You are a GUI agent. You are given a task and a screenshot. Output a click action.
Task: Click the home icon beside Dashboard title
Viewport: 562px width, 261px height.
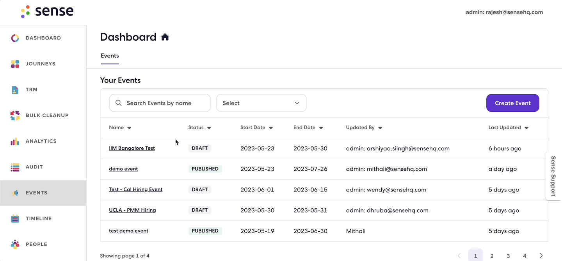[165, 36]
